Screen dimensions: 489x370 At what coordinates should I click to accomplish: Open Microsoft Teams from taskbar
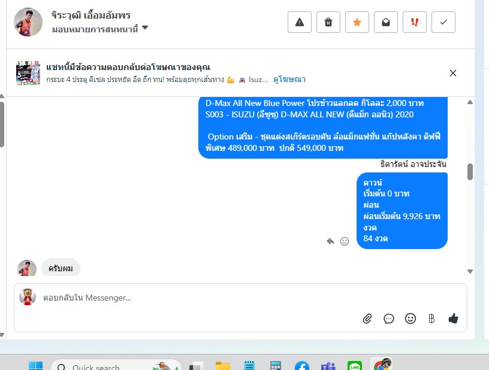[328, 366]
